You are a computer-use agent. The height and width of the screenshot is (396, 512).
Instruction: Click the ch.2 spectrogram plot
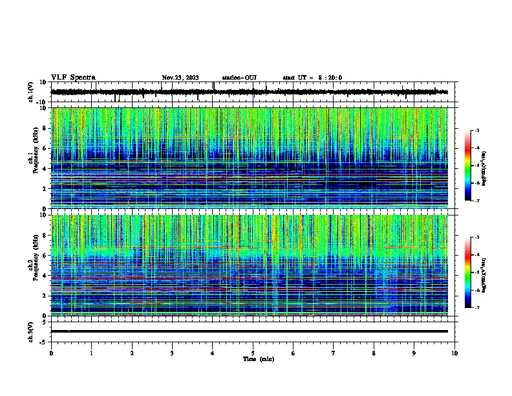pos(250,265)
